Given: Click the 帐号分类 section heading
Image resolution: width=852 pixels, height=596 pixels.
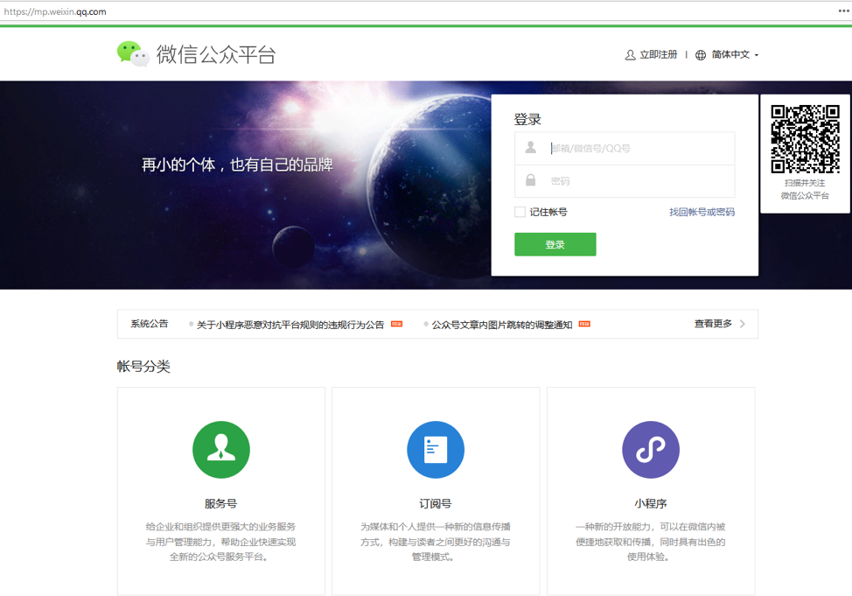Looking at the screenshot, I should 143,367.
